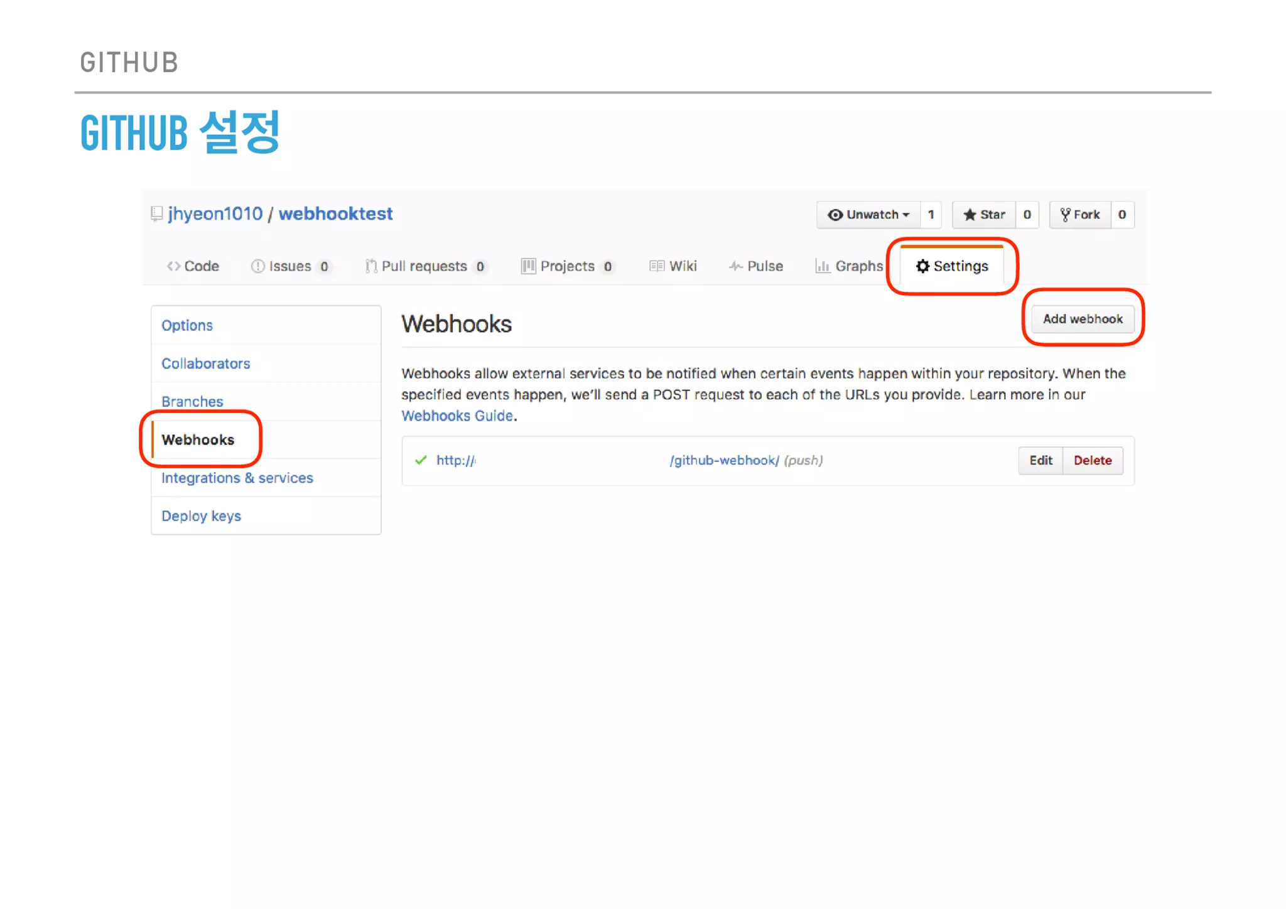1286x909 pixels.
Task: Open the Projects tab
Action: (x=568, y=266)
